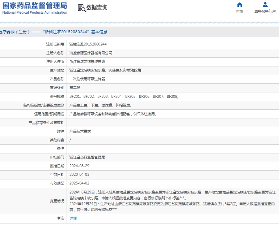Open the 详情 link

[x=73, y=218]
